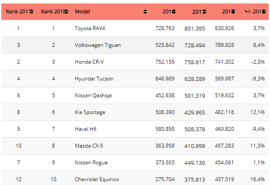Click Honda CR-V change -2,3%

258,62
